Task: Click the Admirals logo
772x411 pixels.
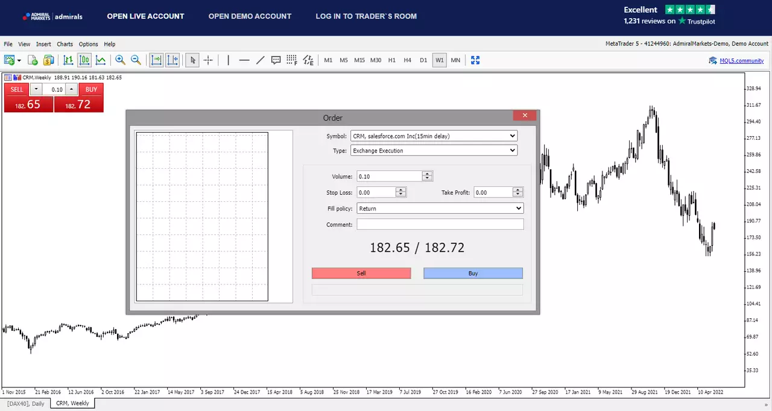Action: pos(52,16)
